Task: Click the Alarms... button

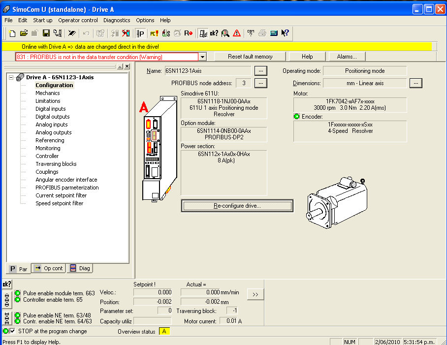Action: [x=347, y=57]
